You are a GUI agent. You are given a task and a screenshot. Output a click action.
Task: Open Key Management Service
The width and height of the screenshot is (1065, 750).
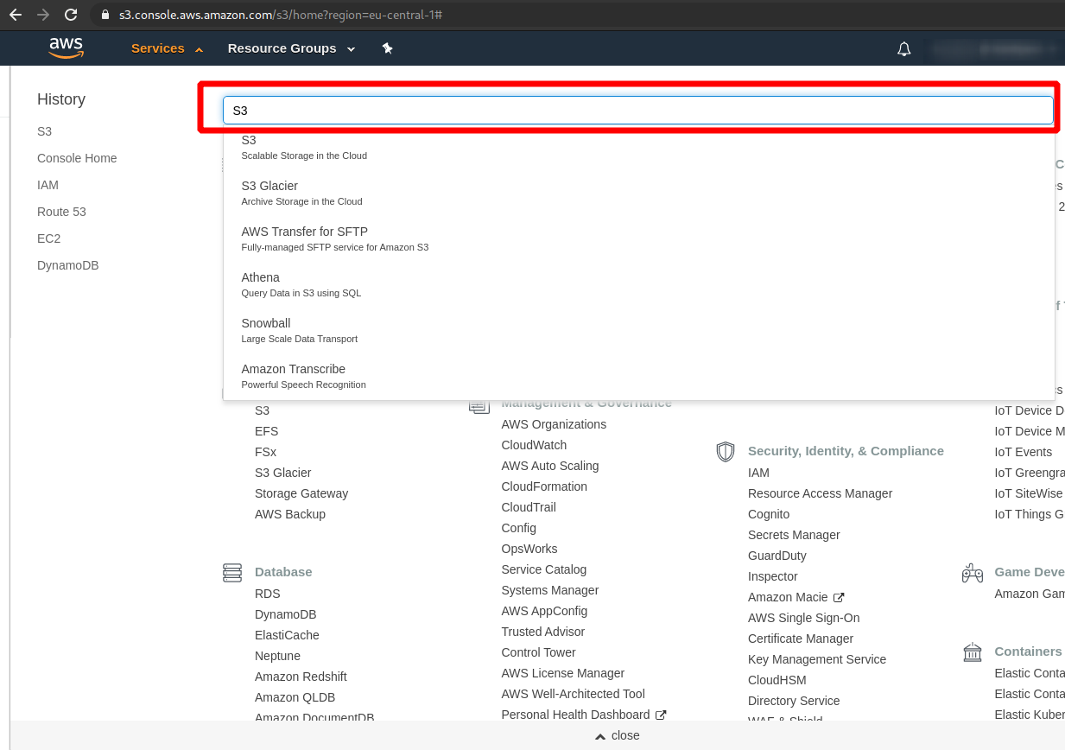click(817, 659)
